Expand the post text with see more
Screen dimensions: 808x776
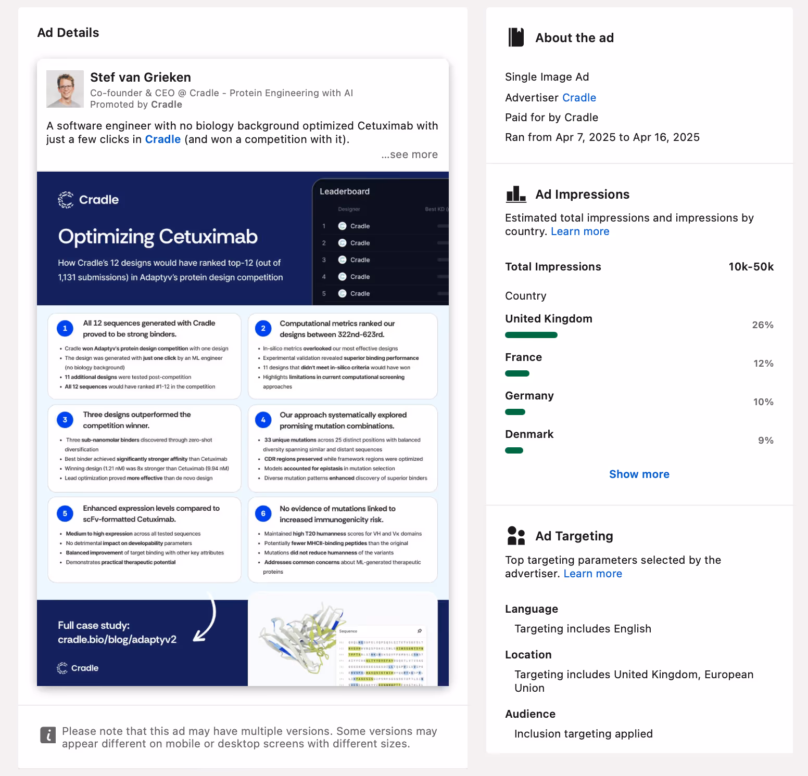click(409, 154)
